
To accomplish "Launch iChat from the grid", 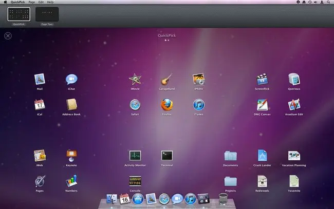I will [x=71, y=79].
